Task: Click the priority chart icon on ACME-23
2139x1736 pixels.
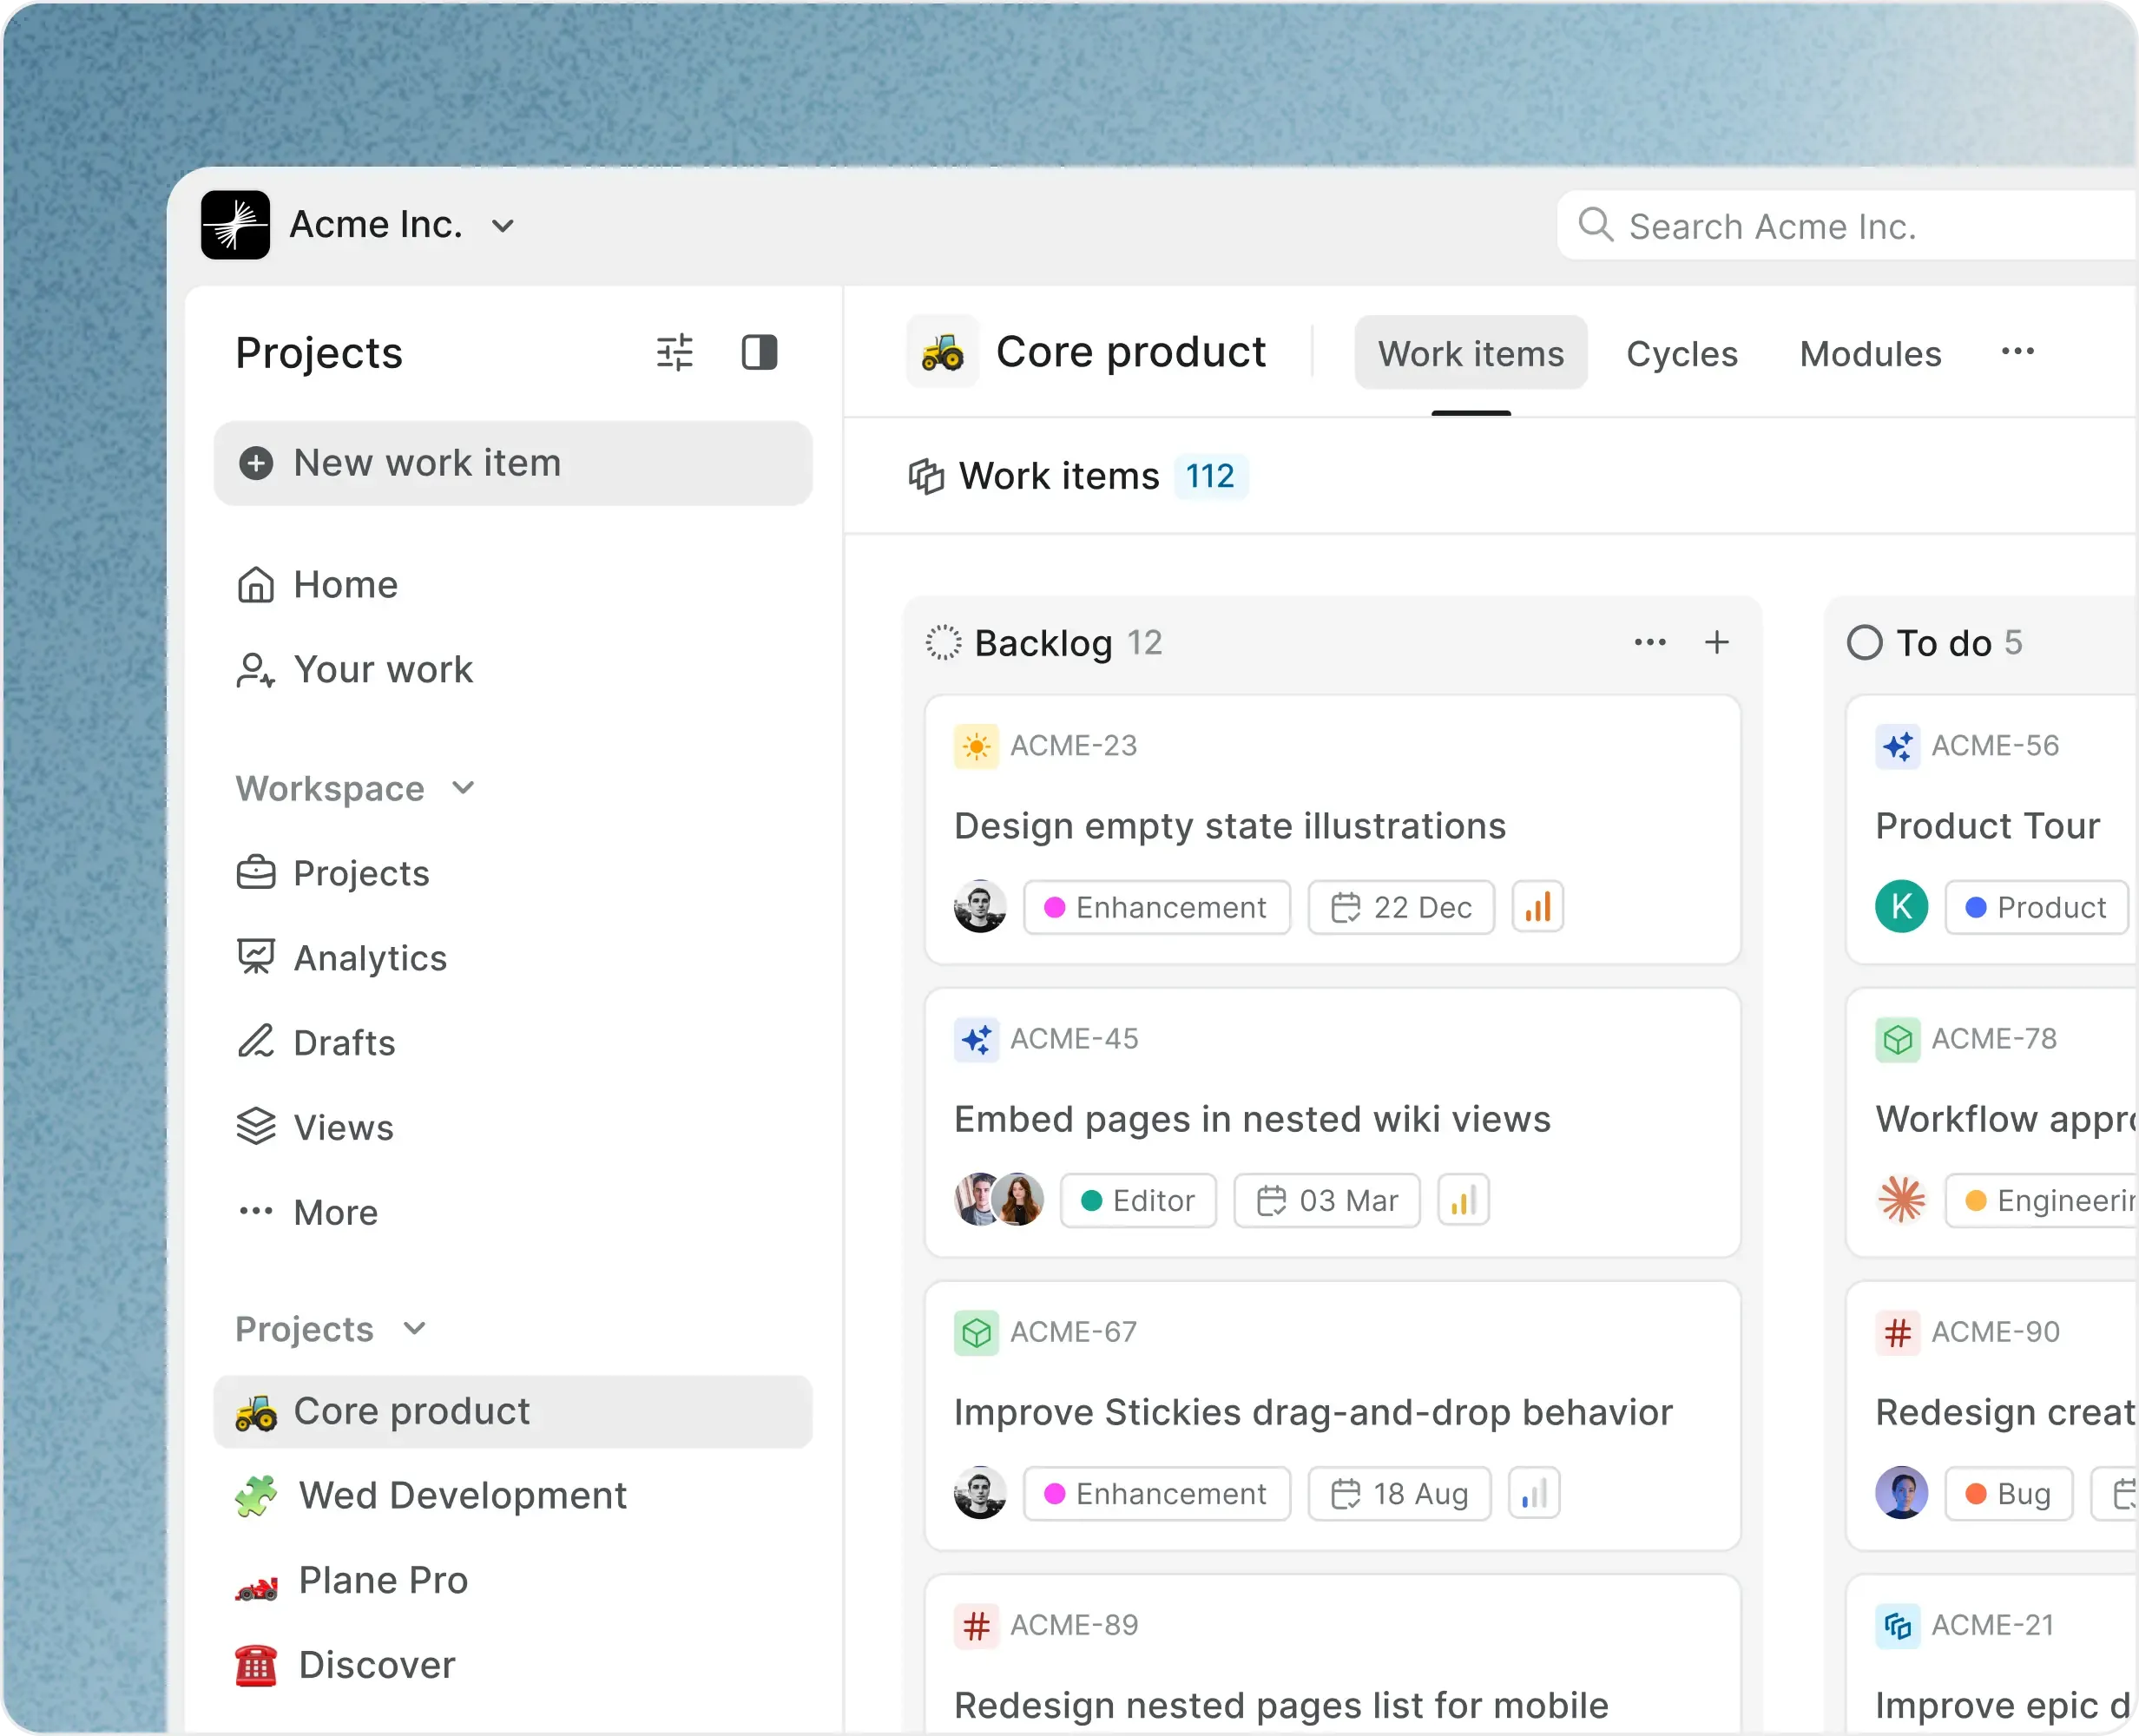Action: [x=1537, y=906]
